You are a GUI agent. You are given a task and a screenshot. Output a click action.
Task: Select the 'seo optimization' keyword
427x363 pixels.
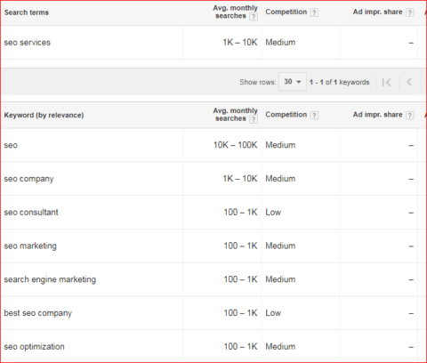[34, 347]
